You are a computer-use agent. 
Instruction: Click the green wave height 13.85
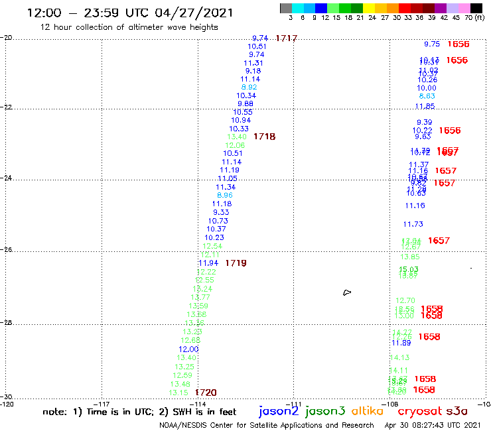click(x=410, y=257)
